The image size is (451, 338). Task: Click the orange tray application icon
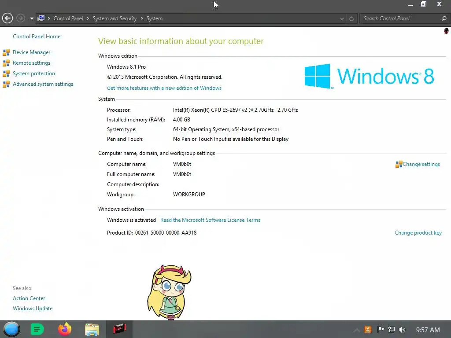click(368, 330)
